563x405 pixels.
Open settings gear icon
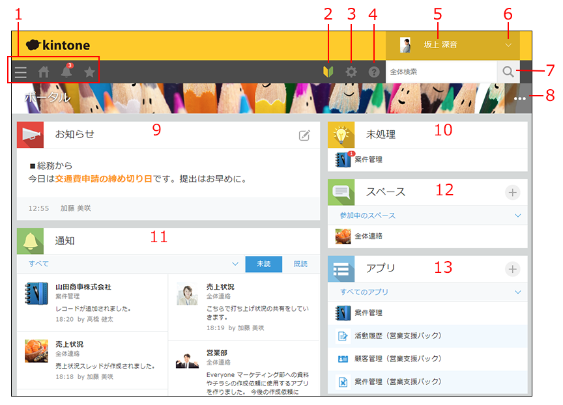pyautogui.click(x=351, y=72)
